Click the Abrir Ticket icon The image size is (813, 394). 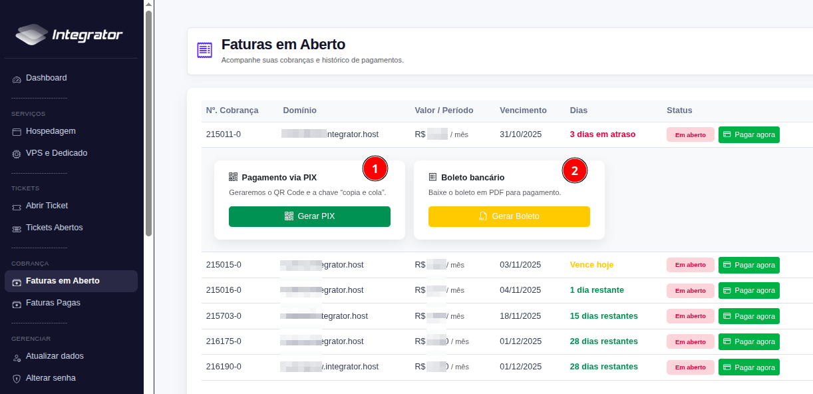coord(17,206)
